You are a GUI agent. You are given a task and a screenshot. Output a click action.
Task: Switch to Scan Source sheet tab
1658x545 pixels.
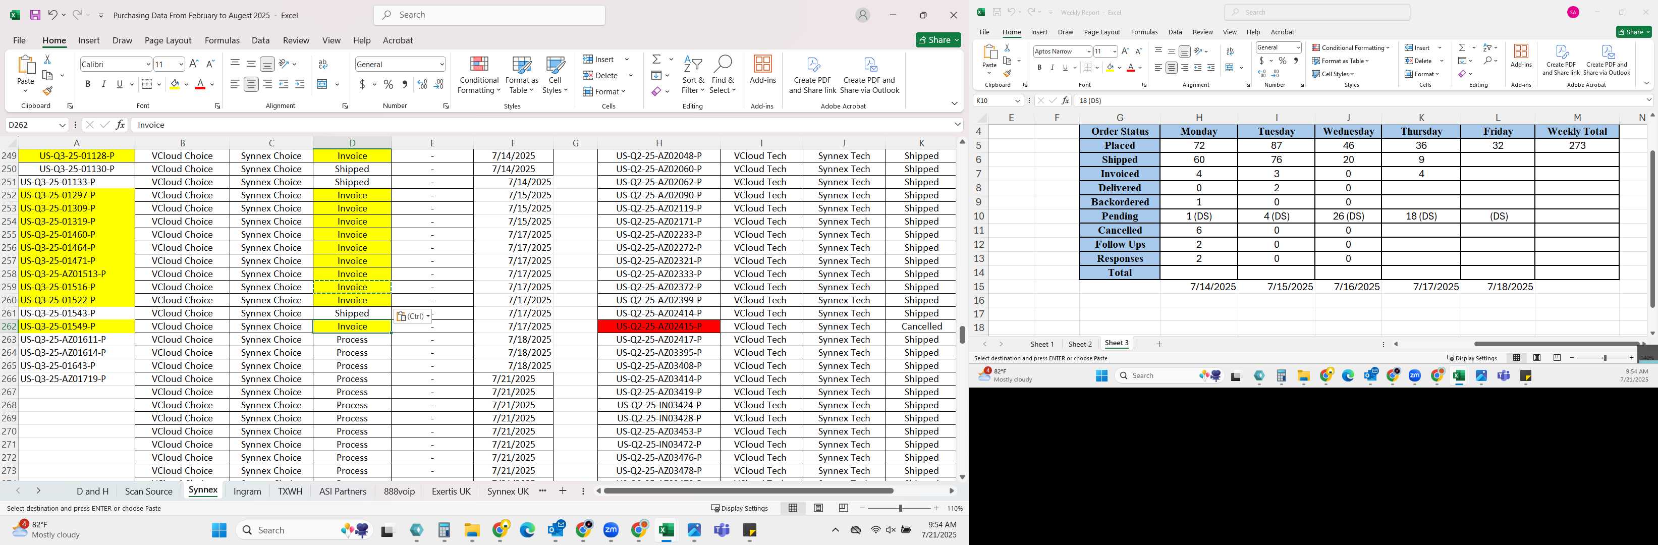(149, 491)
